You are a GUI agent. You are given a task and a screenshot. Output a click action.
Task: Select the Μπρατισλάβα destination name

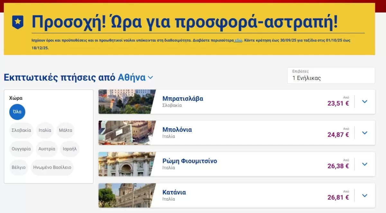[x=183, y=99]
